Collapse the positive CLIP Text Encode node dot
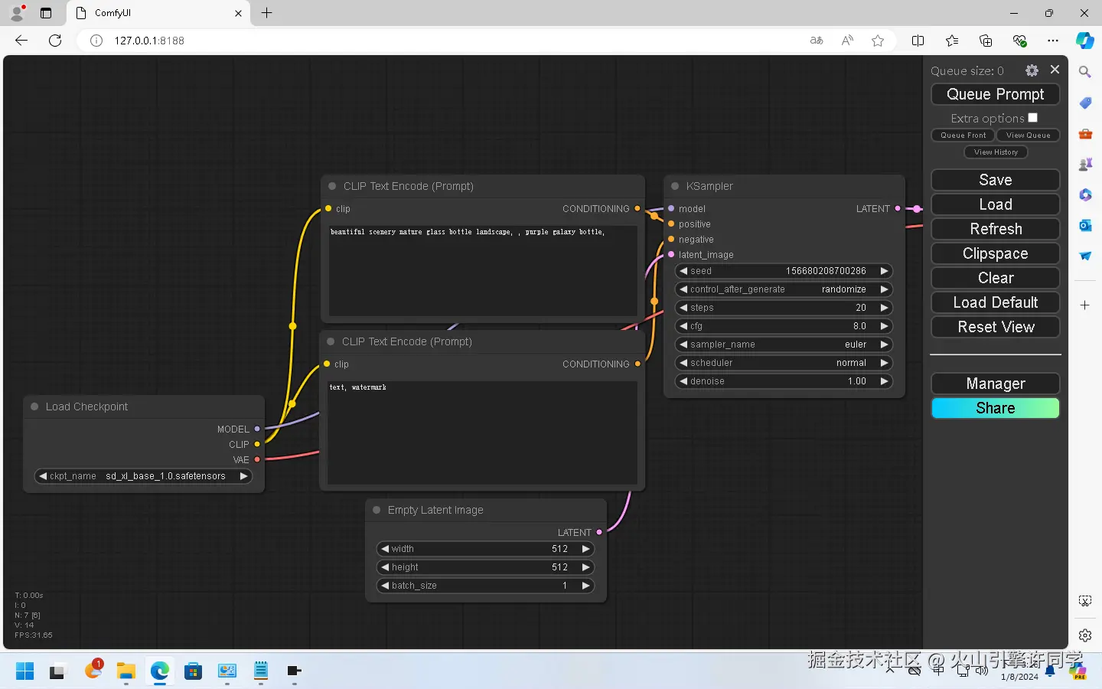Image resolution: width=1102 pixels, height=689 pixels. click(332, 186)
